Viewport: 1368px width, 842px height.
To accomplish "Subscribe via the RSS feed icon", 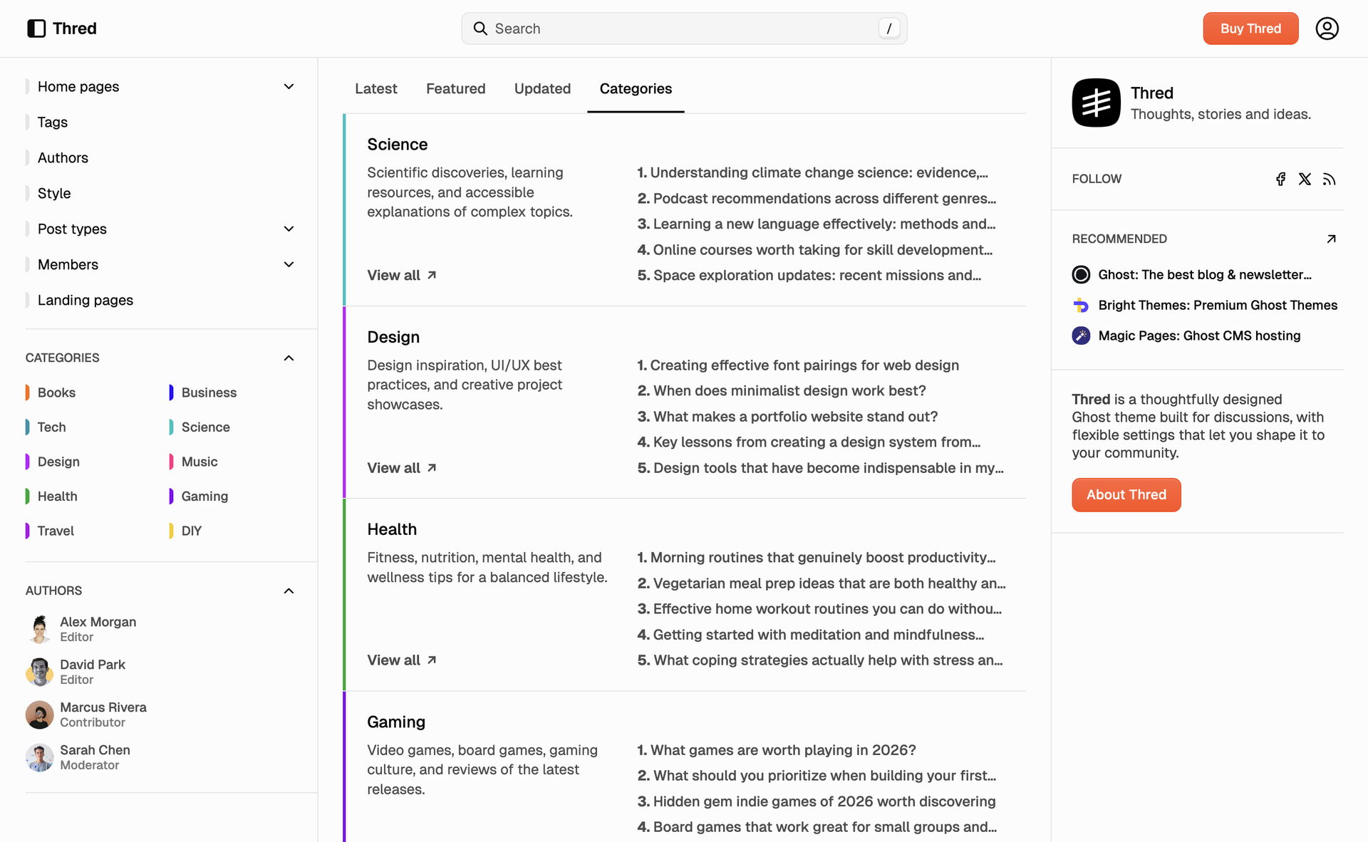I will point(1329,179).
